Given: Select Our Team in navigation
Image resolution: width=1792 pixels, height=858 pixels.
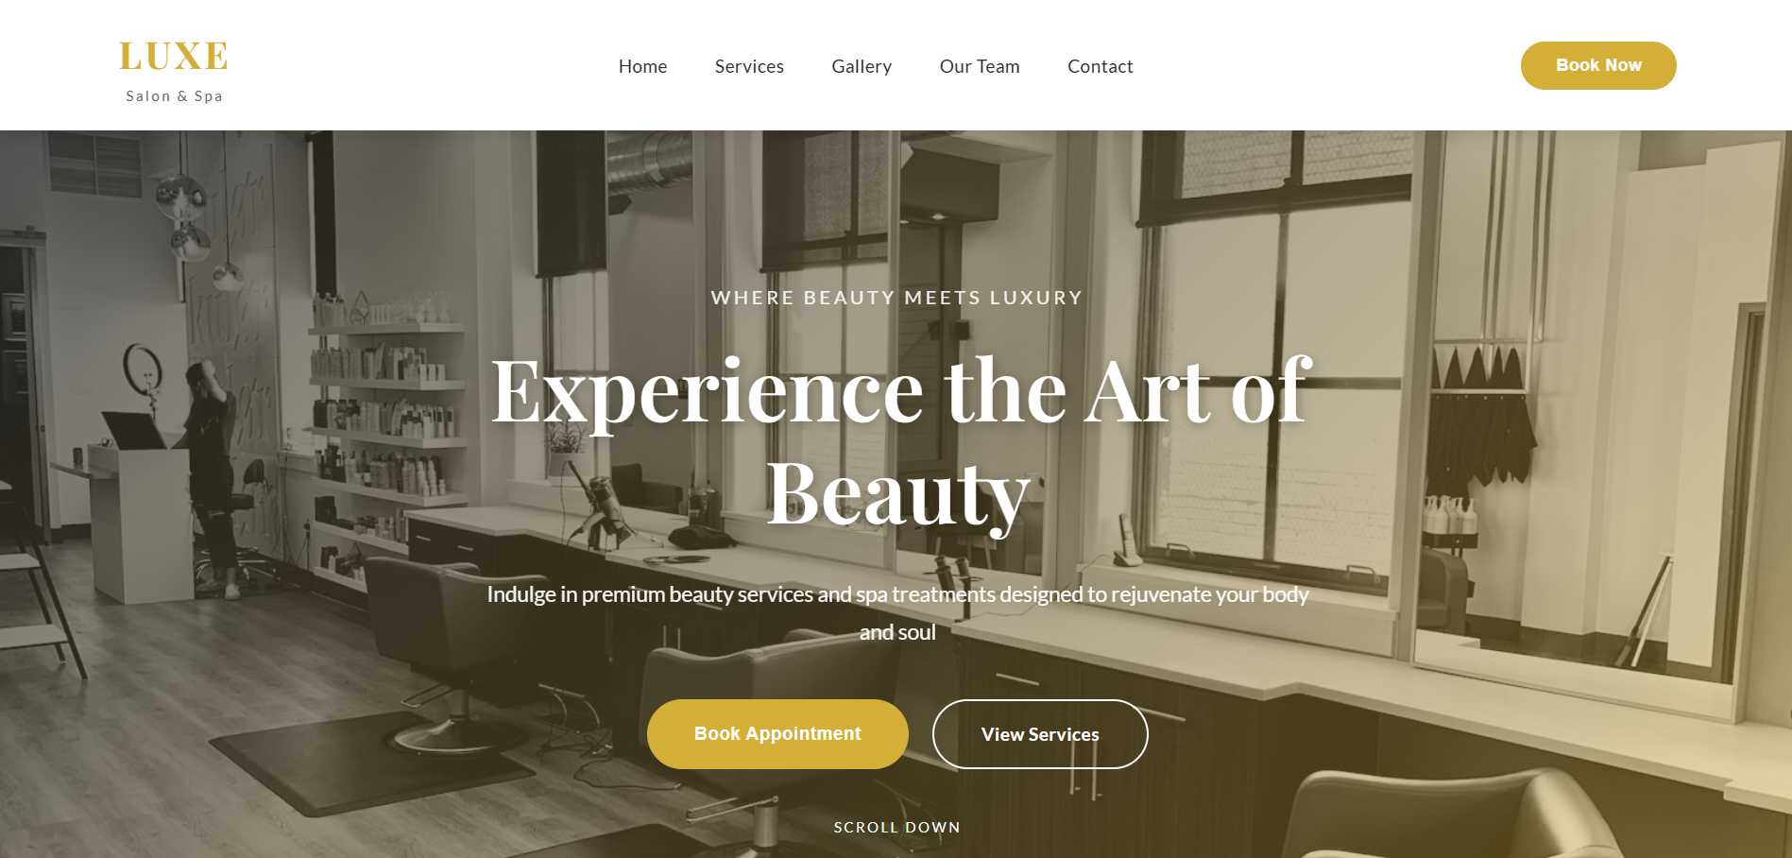Looking at the screenshot, I should pos(980,66).
